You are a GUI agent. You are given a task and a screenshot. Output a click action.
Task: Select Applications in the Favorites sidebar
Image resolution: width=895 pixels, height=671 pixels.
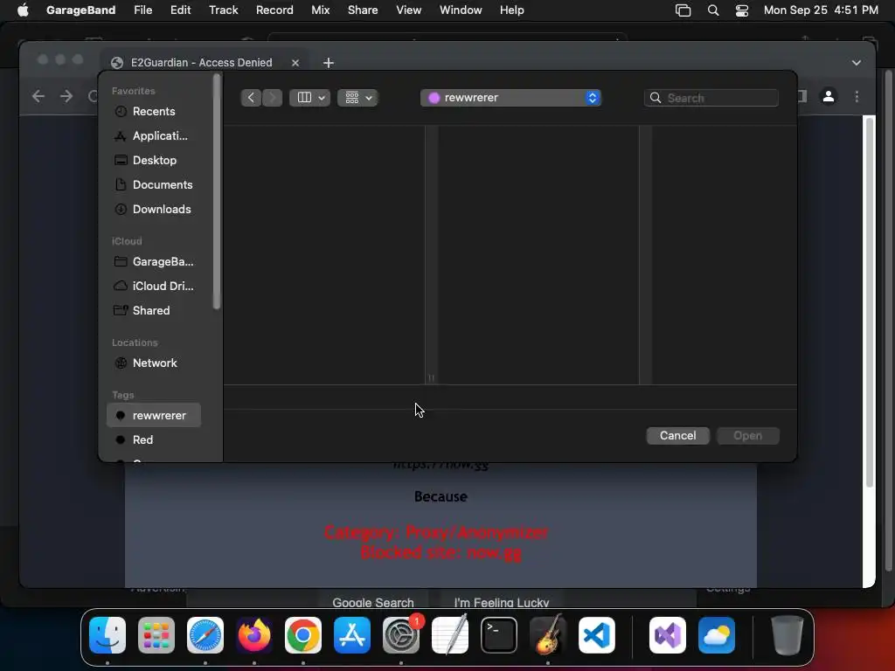[x=153, y=135]
